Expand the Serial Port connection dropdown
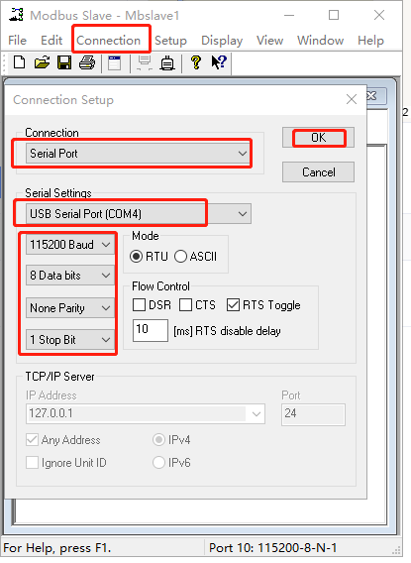The width and height of the screenshot is (411, 563). [139, 154]
